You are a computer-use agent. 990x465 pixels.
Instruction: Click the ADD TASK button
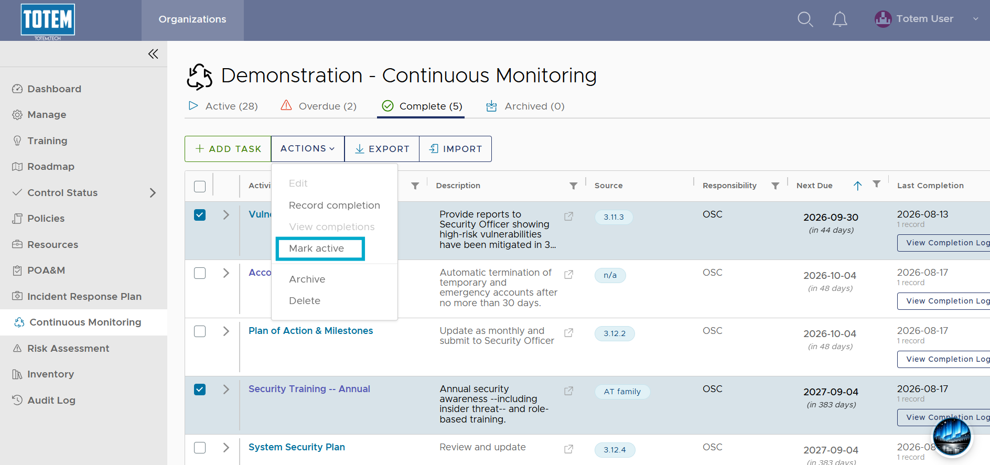[228, 149]
